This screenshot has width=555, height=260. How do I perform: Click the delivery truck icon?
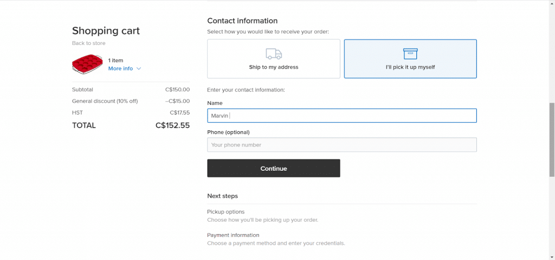[x=274, y=54]
